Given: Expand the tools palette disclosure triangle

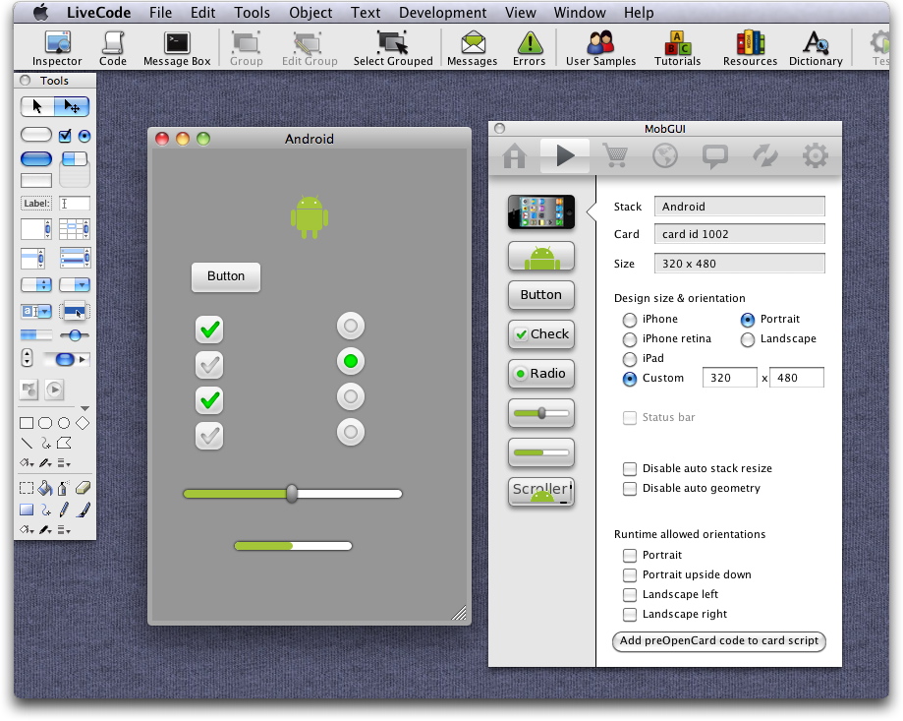Looking at the screenshot, I should [x=85, y=408].
